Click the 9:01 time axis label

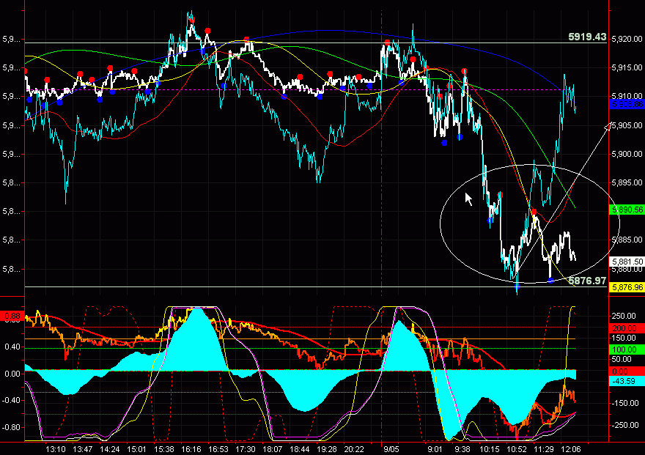click(x=435, y=449)
